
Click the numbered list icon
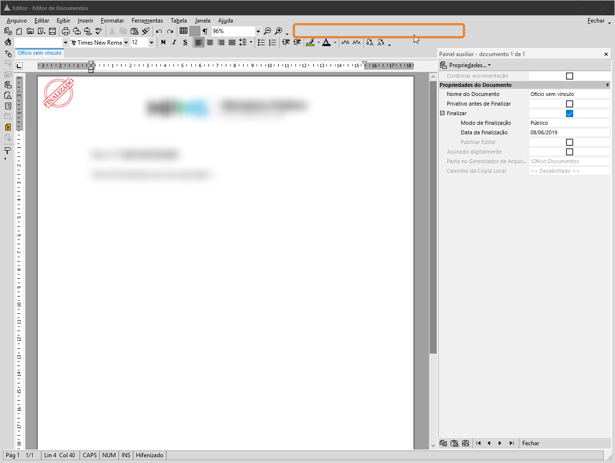click(272, 42)
